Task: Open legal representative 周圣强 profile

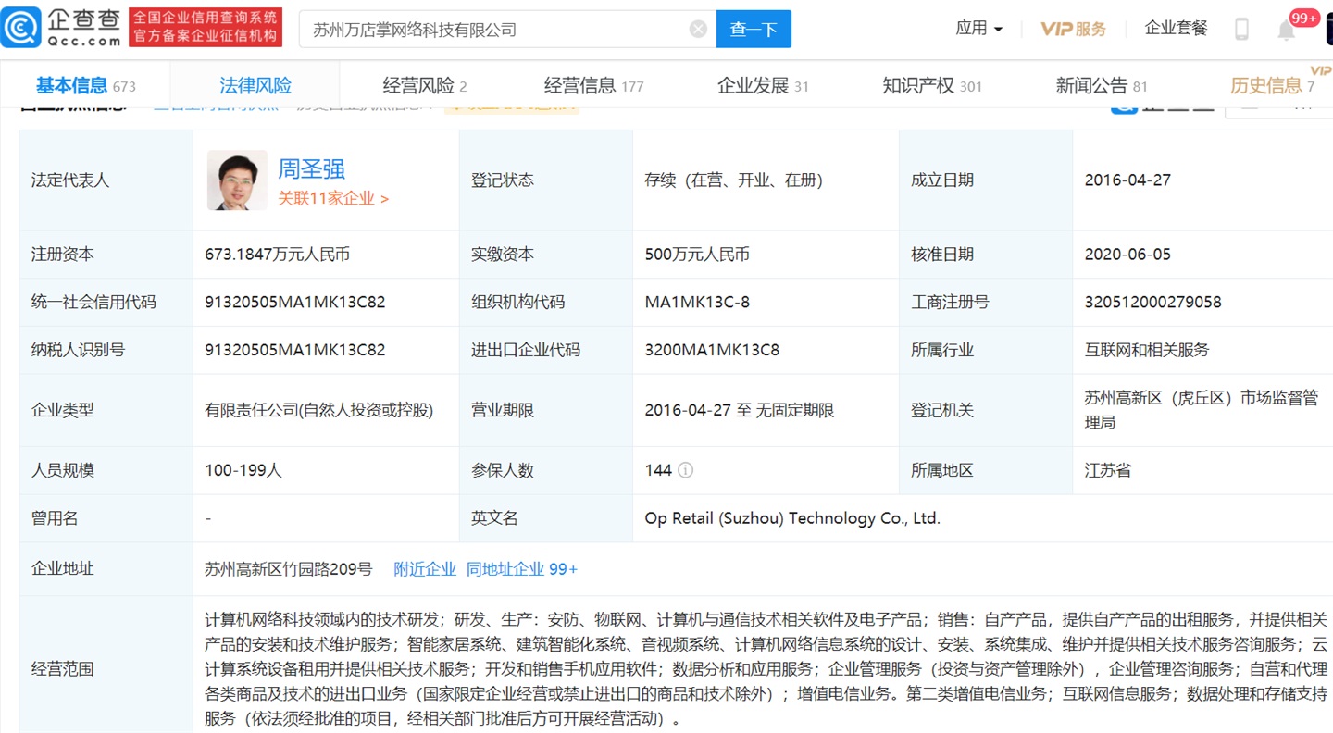Action: coord(312,169)
